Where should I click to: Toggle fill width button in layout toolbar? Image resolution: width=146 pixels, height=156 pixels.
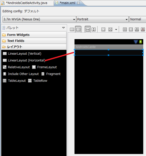(x=88, y=29)
